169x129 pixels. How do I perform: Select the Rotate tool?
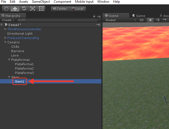(24, 9)
